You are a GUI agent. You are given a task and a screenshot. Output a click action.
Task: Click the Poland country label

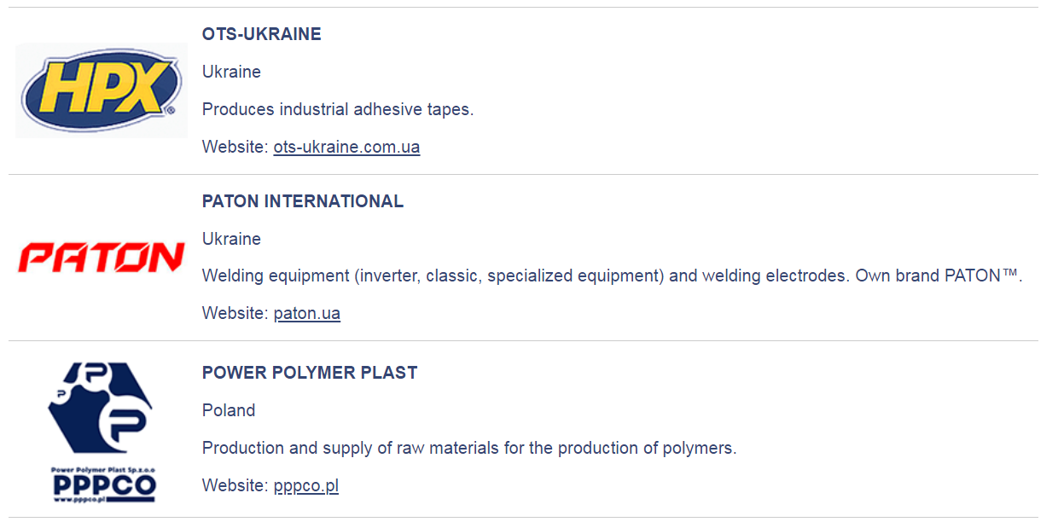[x=229, y=410]
